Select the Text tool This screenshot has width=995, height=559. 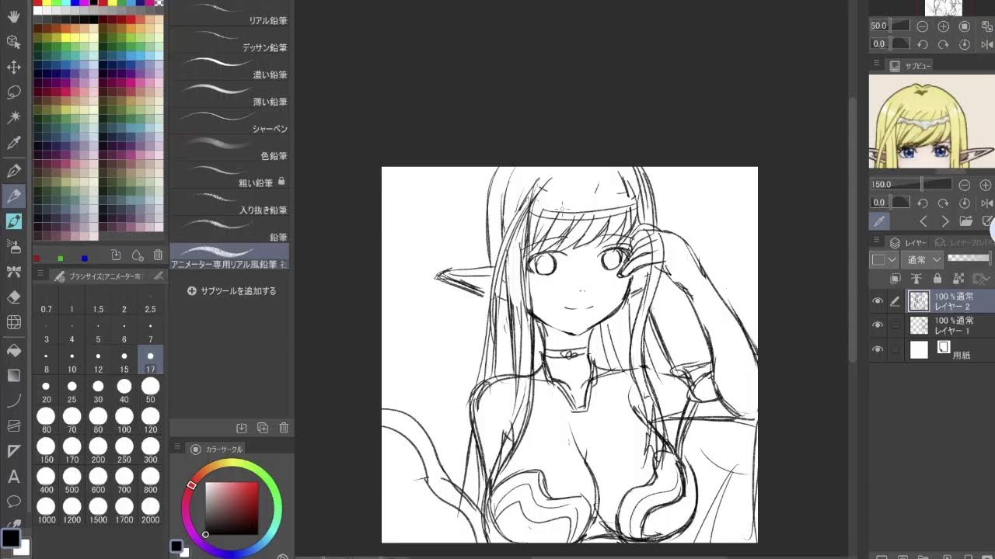point(13,477)
